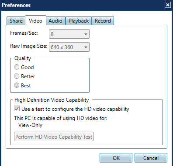Toggle the HD video capability test checkbox
173x166 pixels.
point(17,109)
